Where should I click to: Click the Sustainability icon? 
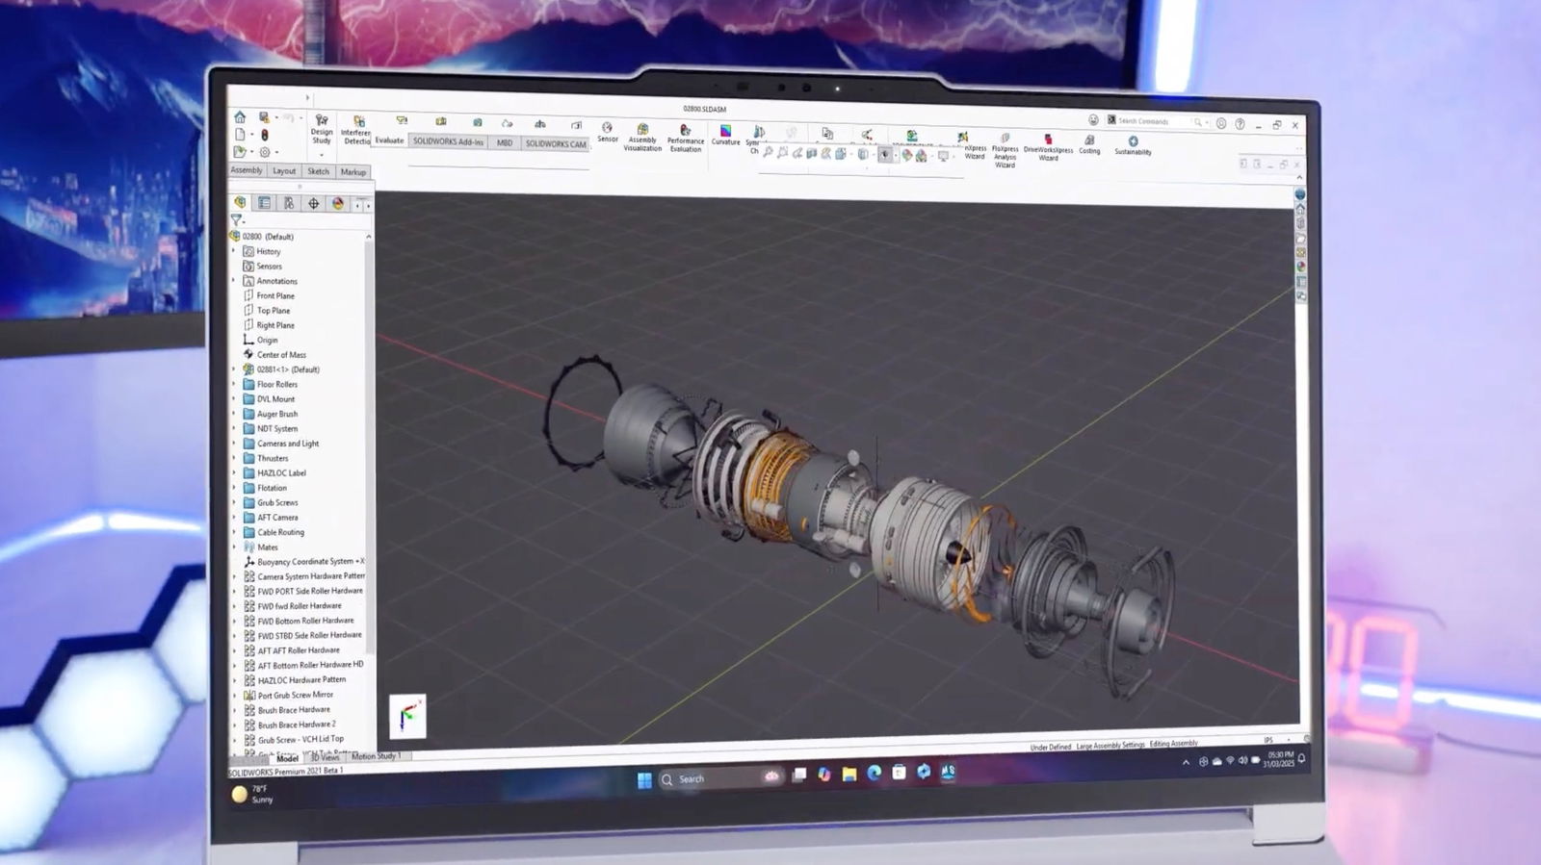tap(1133, 145)
